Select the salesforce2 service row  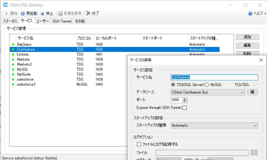68,84
